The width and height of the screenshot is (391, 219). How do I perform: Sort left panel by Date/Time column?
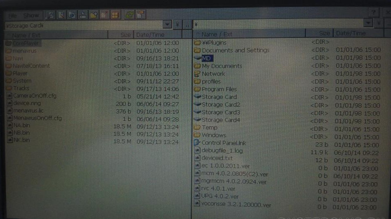pos(158,35)
